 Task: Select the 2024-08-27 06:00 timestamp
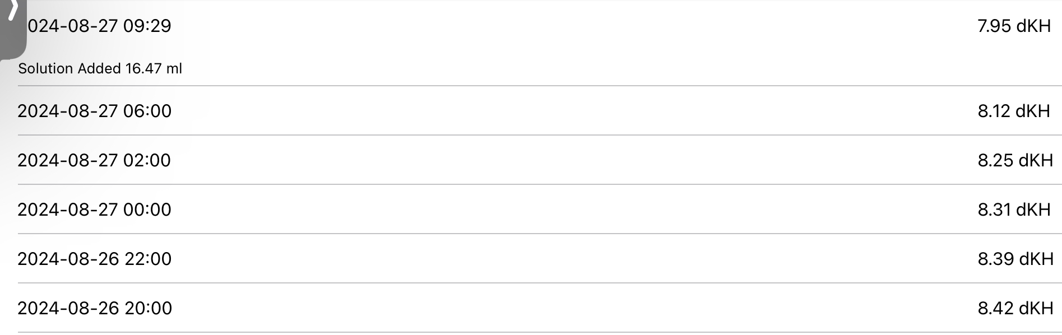pos(94,111)
